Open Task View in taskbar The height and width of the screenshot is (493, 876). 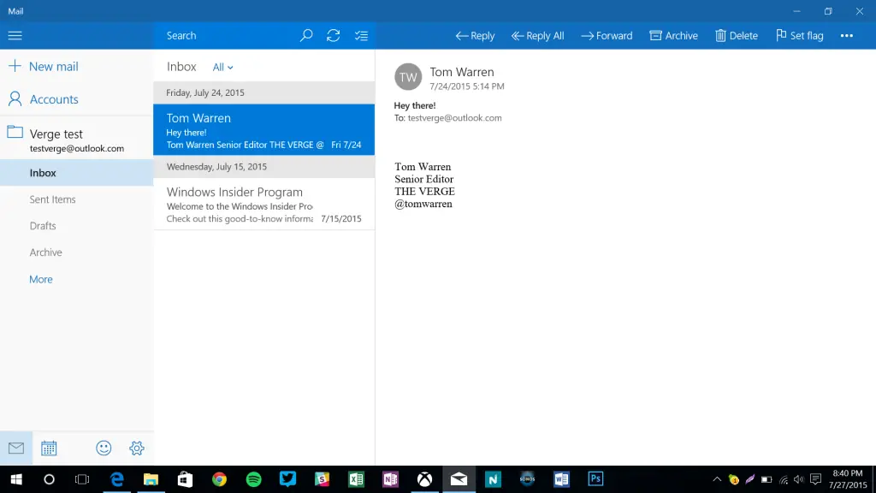82,479
